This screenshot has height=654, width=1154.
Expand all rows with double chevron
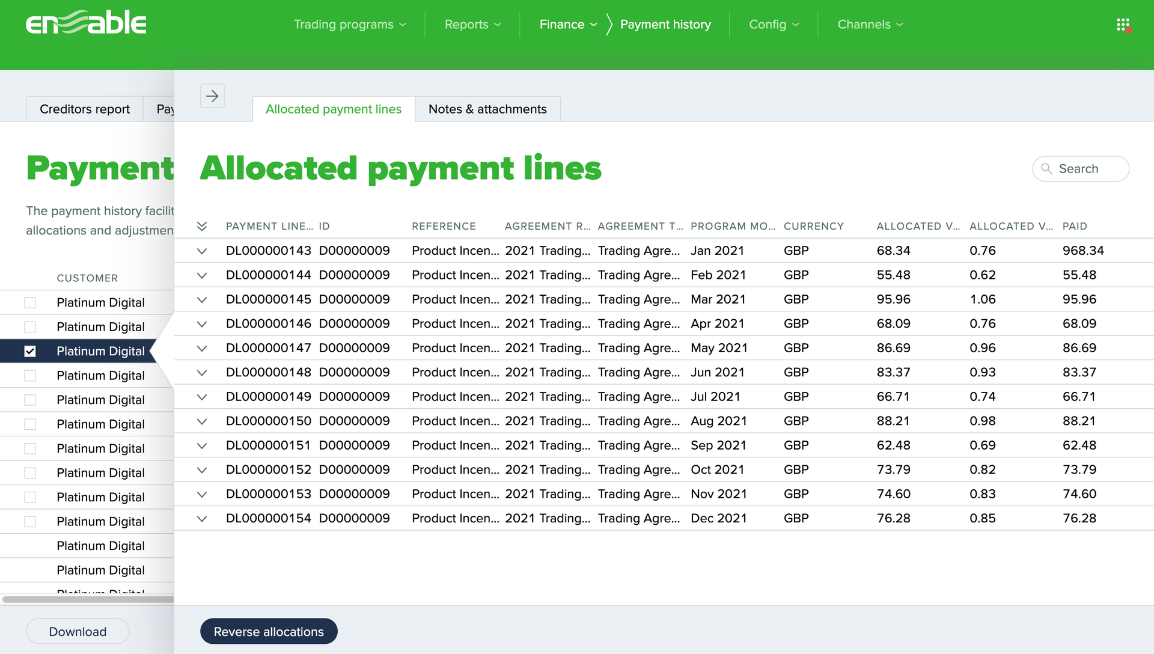pyautogui.click(x=202, y=227)
